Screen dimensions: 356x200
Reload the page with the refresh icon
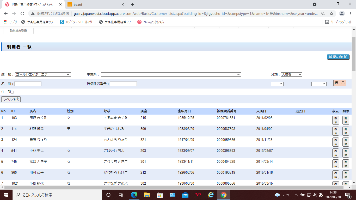click(x=22, y=14)
